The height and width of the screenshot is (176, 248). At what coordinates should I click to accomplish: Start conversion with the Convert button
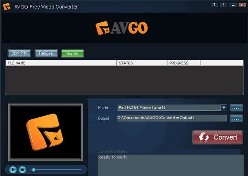217,137
